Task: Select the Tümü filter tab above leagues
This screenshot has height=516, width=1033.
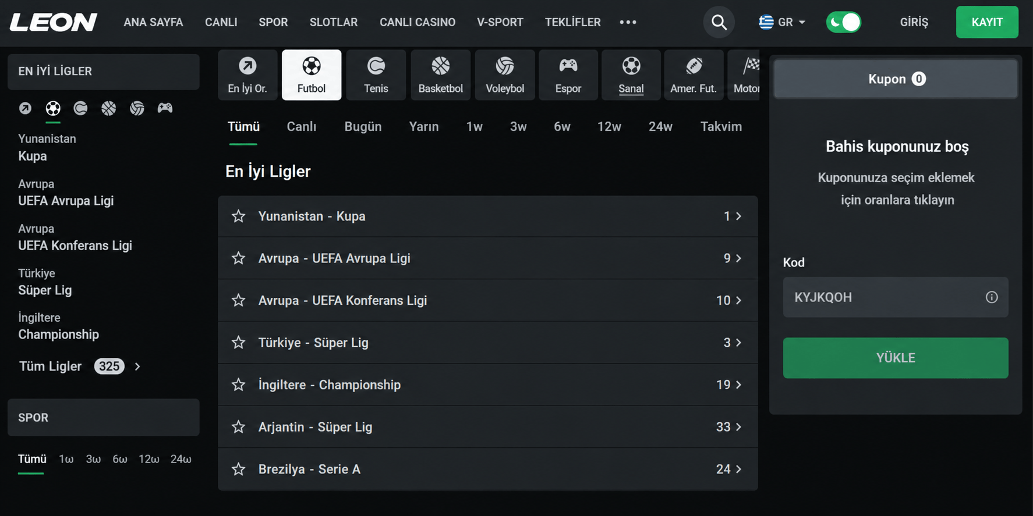Action: pos(243,127)
